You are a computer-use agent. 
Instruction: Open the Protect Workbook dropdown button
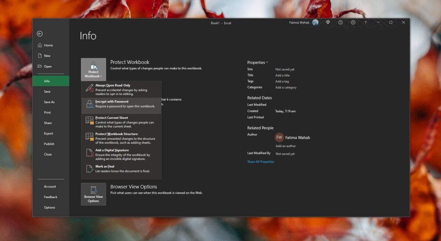pos(93,69)
